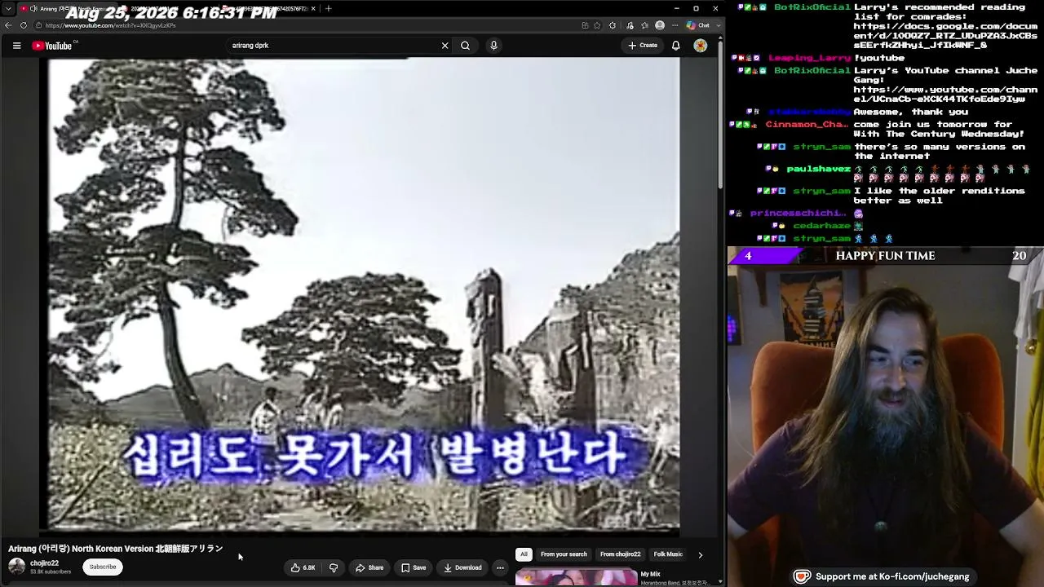Open the chojiro22 channel name link
Viewport: 1044px width, 587px height.
pos(44,563)
